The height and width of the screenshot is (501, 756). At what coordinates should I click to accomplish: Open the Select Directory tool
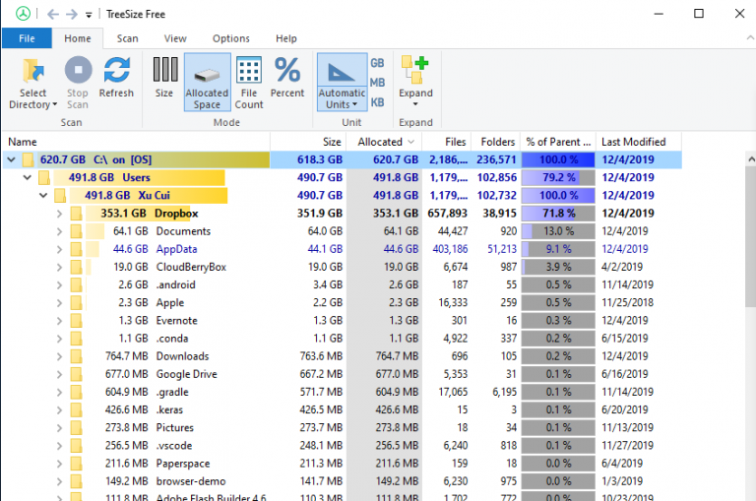(x=33, y=84)
